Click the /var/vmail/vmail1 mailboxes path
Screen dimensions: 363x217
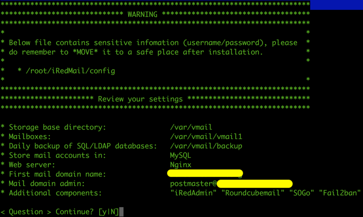point(206,137)
